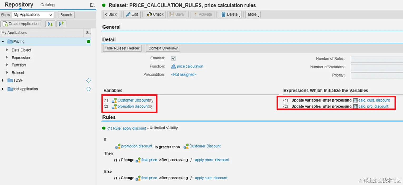Expand the Ruleset node

point(7,73)
